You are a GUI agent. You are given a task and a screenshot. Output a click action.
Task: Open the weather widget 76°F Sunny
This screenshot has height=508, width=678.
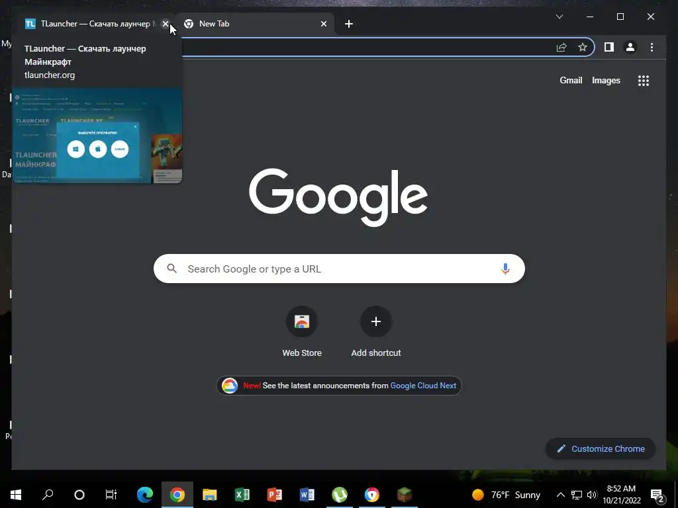tap(506, 495)
